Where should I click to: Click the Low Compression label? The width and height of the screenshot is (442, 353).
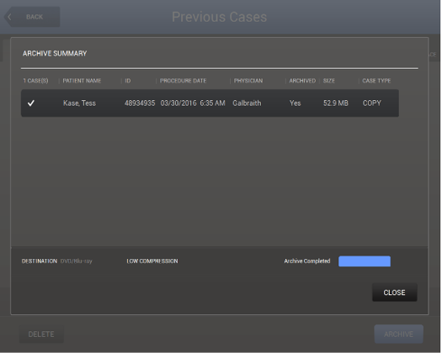click(152, 261)
